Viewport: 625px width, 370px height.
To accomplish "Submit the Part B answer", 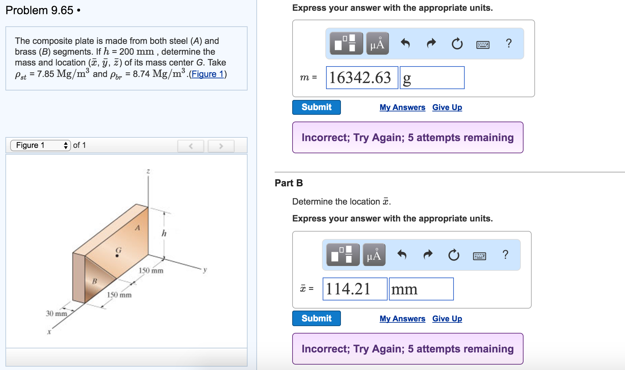I will pyautogui.click(x=316, y=318).
